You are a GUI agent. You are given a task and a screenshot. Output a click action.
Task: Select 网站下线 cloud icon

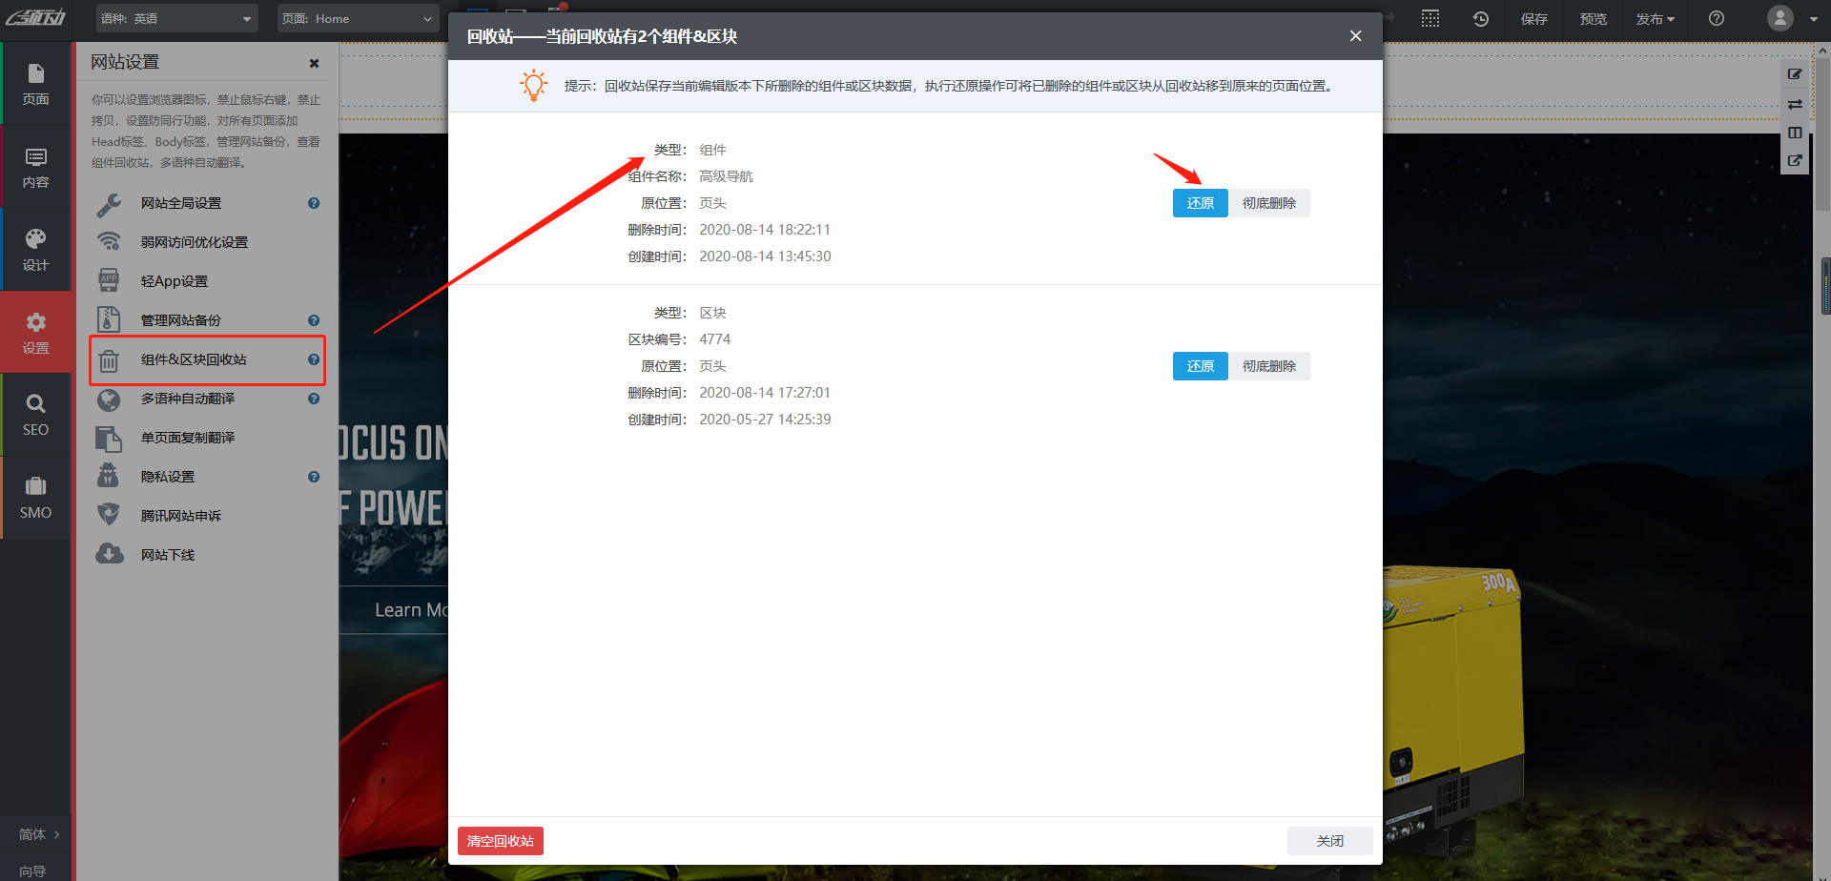pyautogui.click(x=109, y=553)
